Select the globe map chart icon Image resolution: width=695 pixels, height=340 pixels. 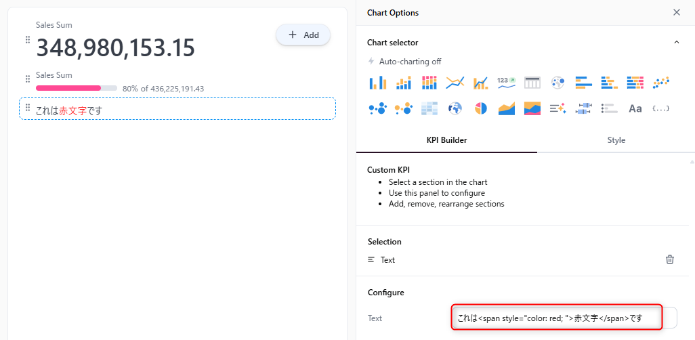455,108
